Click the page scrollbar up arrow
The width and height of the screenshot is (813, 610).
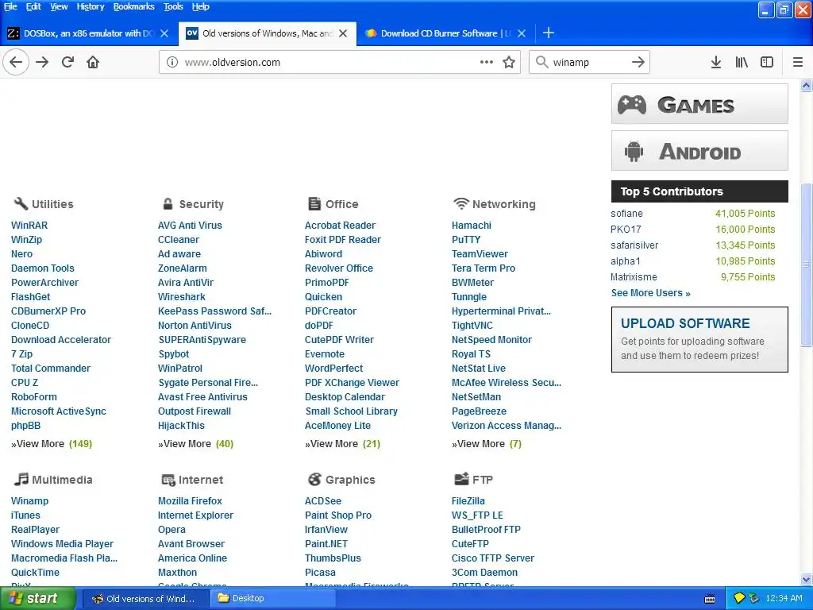point(807,85)
